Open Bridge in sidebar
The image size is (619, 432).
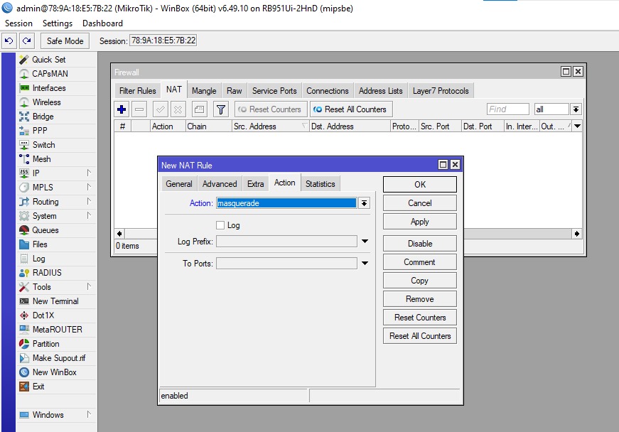click(56, 117)
